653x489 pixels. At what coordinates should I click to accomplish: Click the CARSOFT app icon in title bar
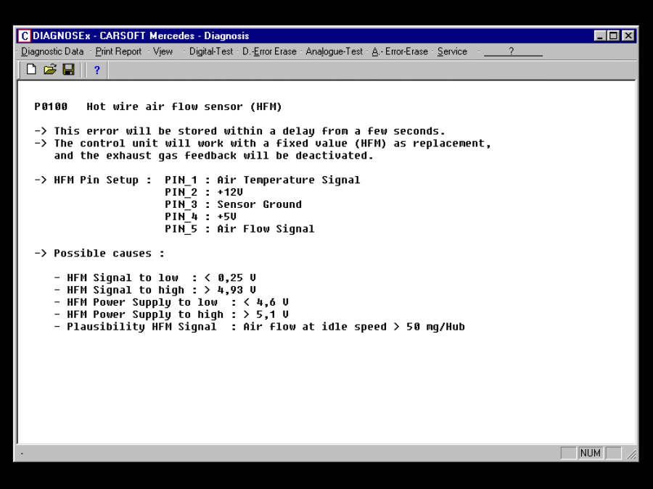pos(24,36)
